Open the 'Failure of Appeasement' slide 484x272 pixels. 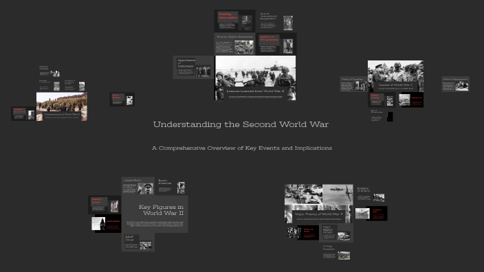pos(456,84)
